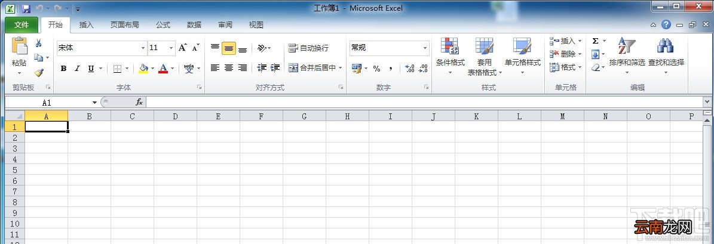Open the borders dropdown arrow
The height and width of the screenshot is (244, 714).
[127, 69]
